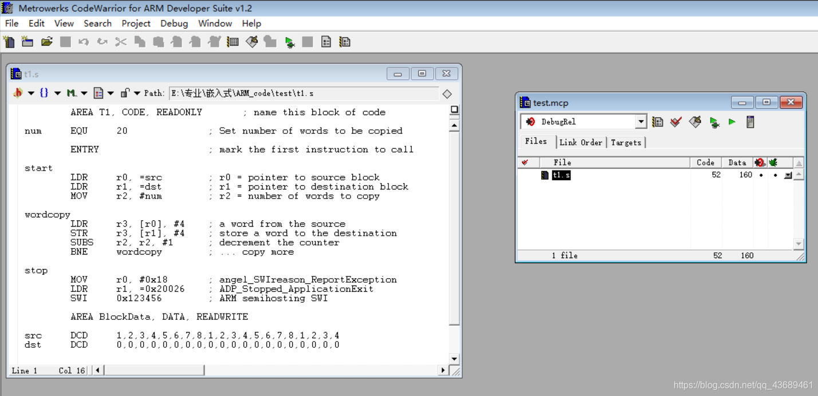Click the gray Stop square in main toolbar
This screenshot has height=396, width=818.
(308, 42)
